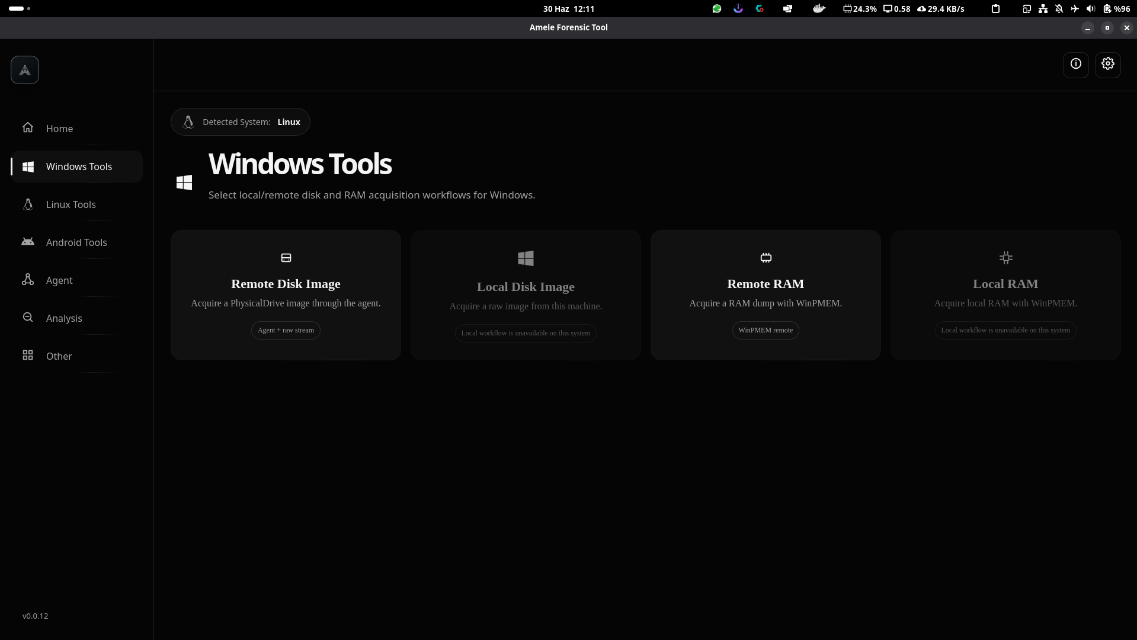Open Linux Tools in the sidebar
Viewport: 1137px width, 640px height.
point(77,204)
